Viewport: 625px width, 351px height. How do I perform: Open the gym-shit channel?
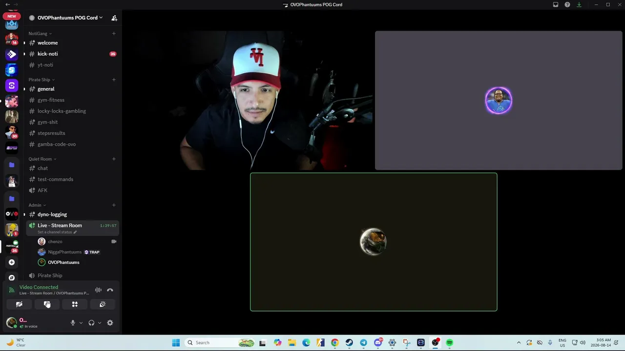(x=72, y=122)
